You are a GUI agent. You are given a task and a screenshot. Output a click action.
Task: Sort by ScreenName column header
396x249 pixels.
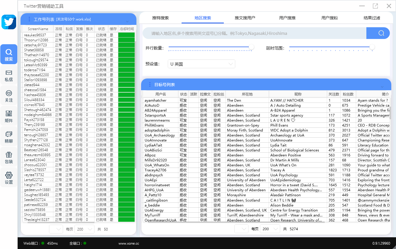pos(38,29)
